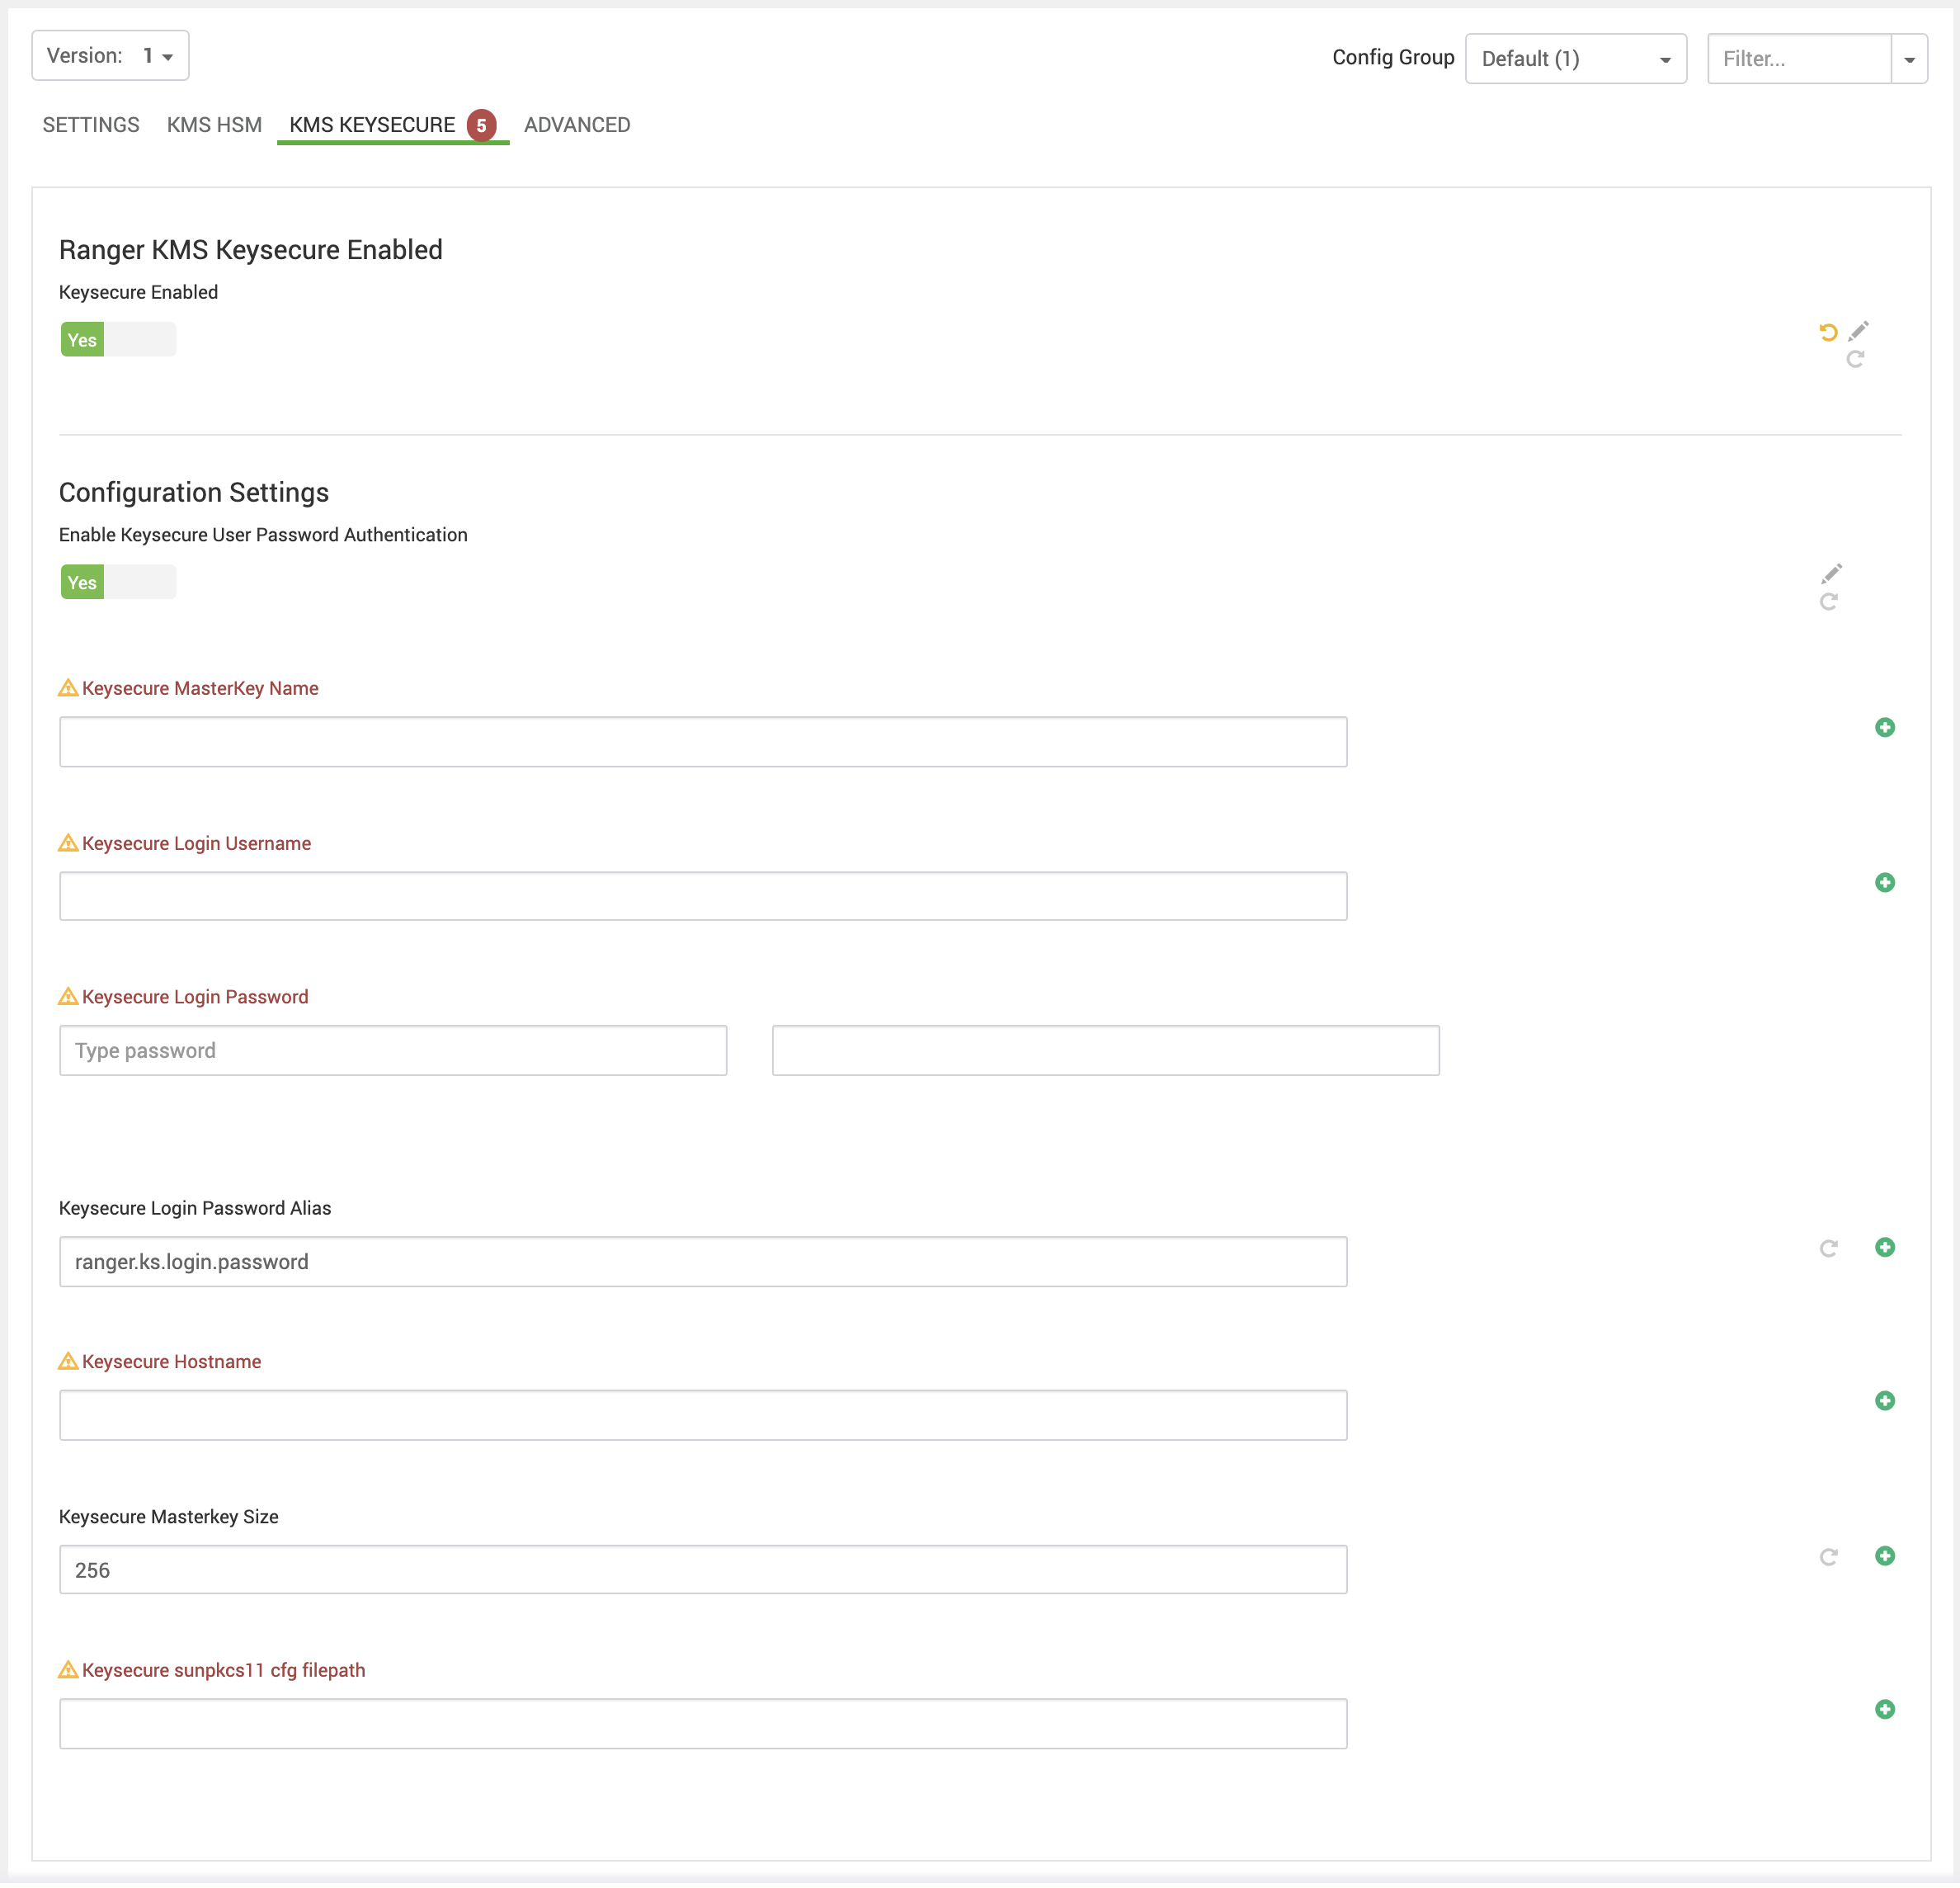Click the Configuration Settings heading
1960x1888 pixels.
pos(194,493)
